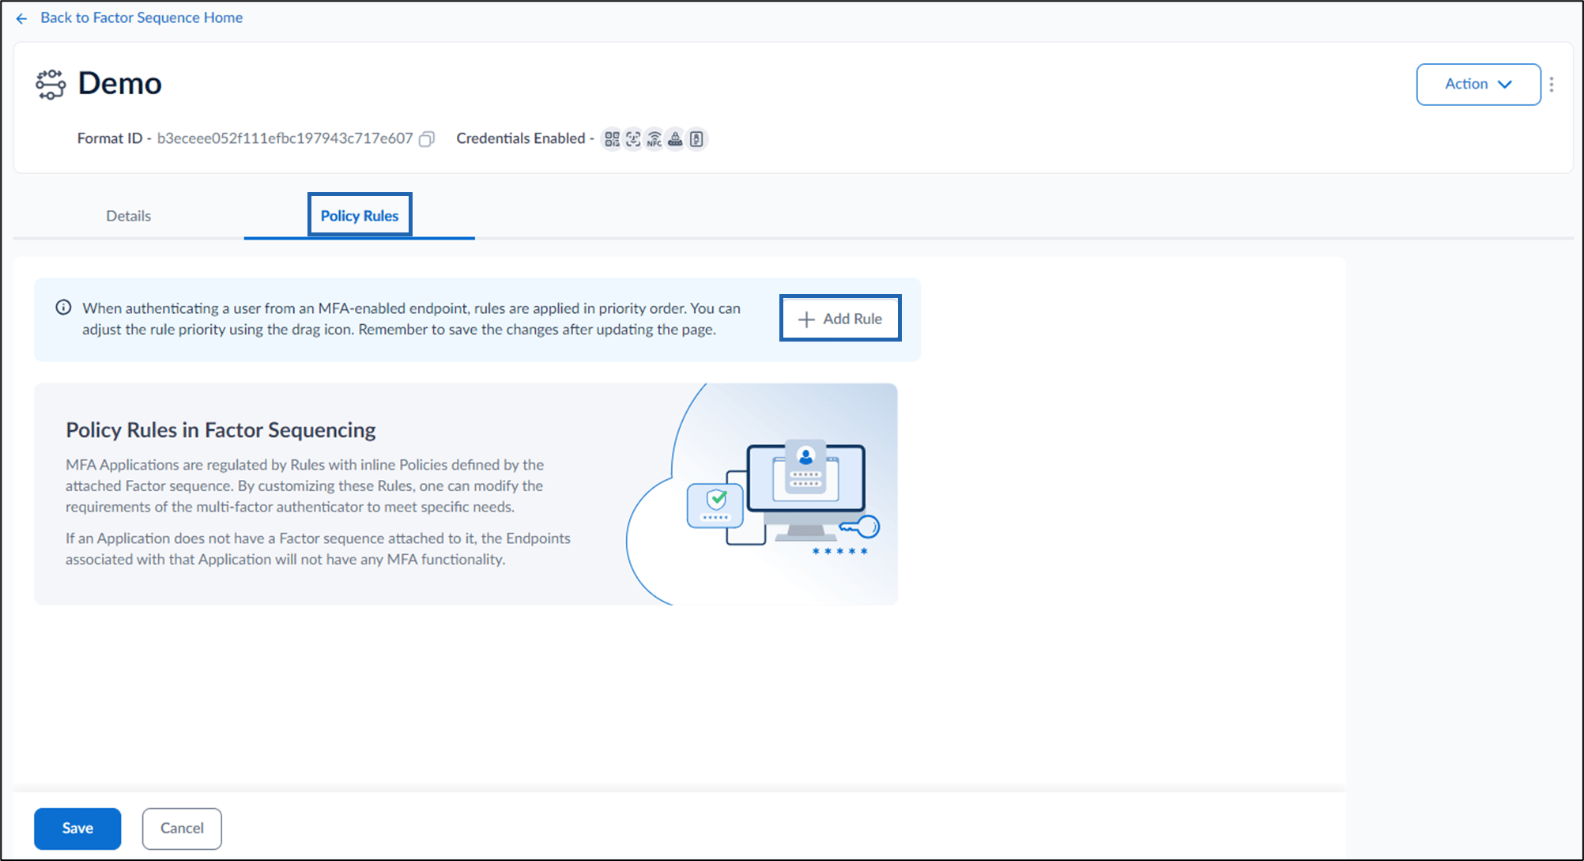Select the Policy Rules tab

pos(360,215)
